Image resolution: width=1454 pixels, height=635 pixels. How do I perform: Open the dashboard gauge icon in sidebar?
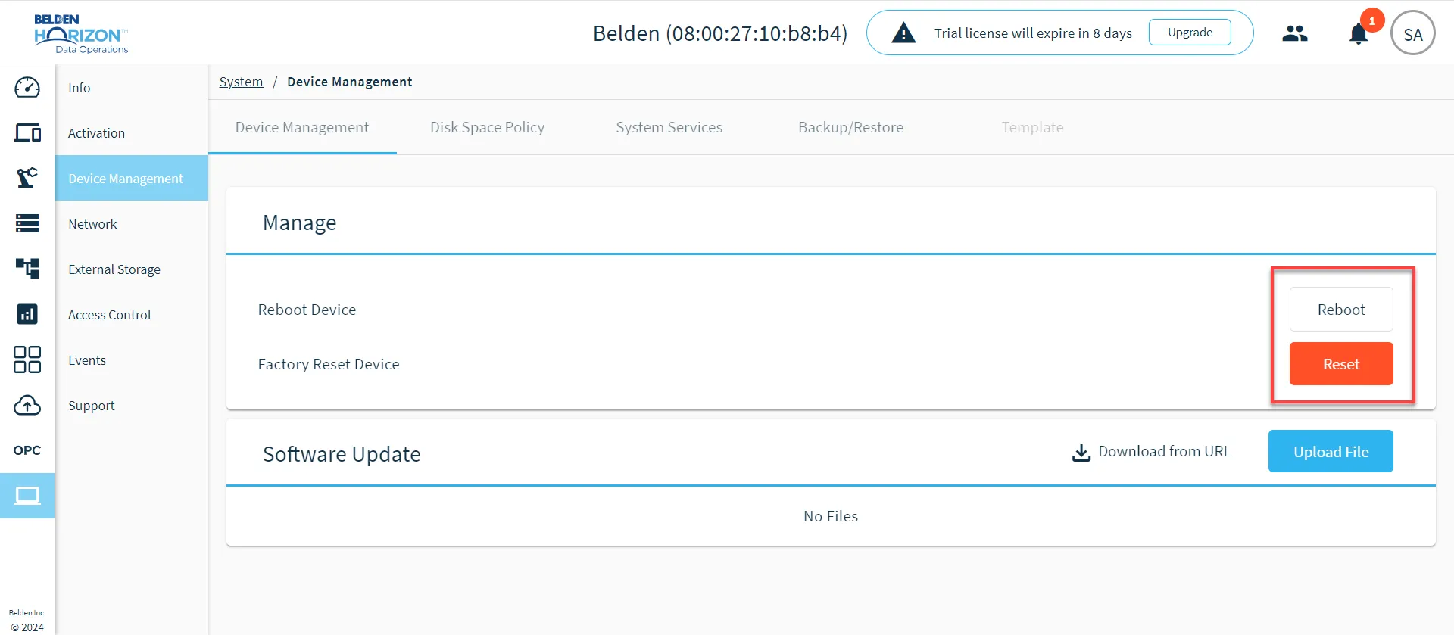click(27, 87)
